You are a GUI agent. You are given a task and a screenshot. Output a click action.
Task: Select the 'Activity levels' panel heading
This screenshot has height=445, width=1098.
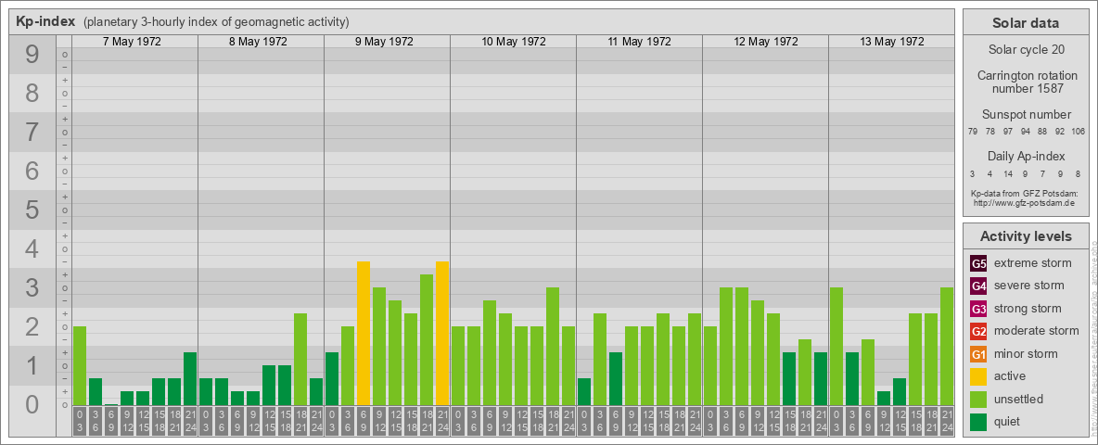pyautogui.click(x=1026, y=236)
